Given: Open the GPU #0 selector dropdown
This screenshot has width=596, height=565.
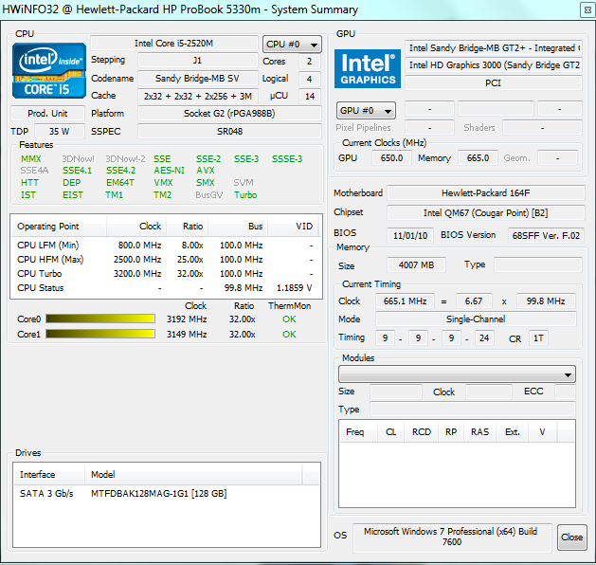Looking at the screenshot, I should click(366, 111).
